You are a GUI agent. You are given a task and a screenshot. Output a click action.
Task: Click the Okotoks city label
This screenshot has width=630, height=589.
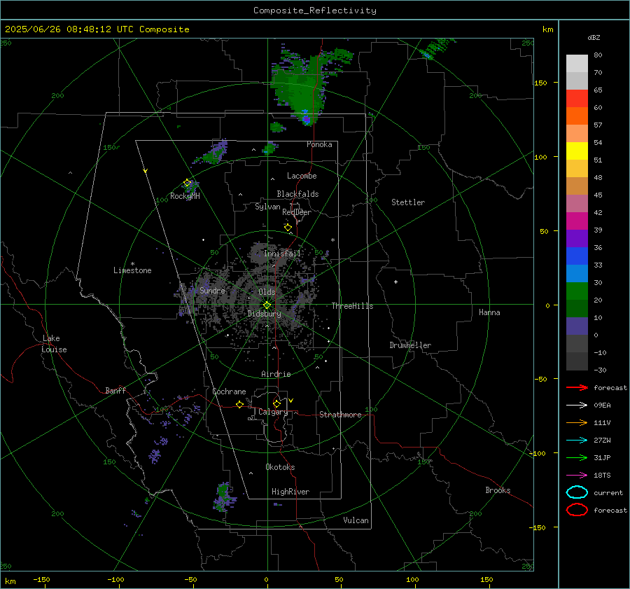[280, 467]
